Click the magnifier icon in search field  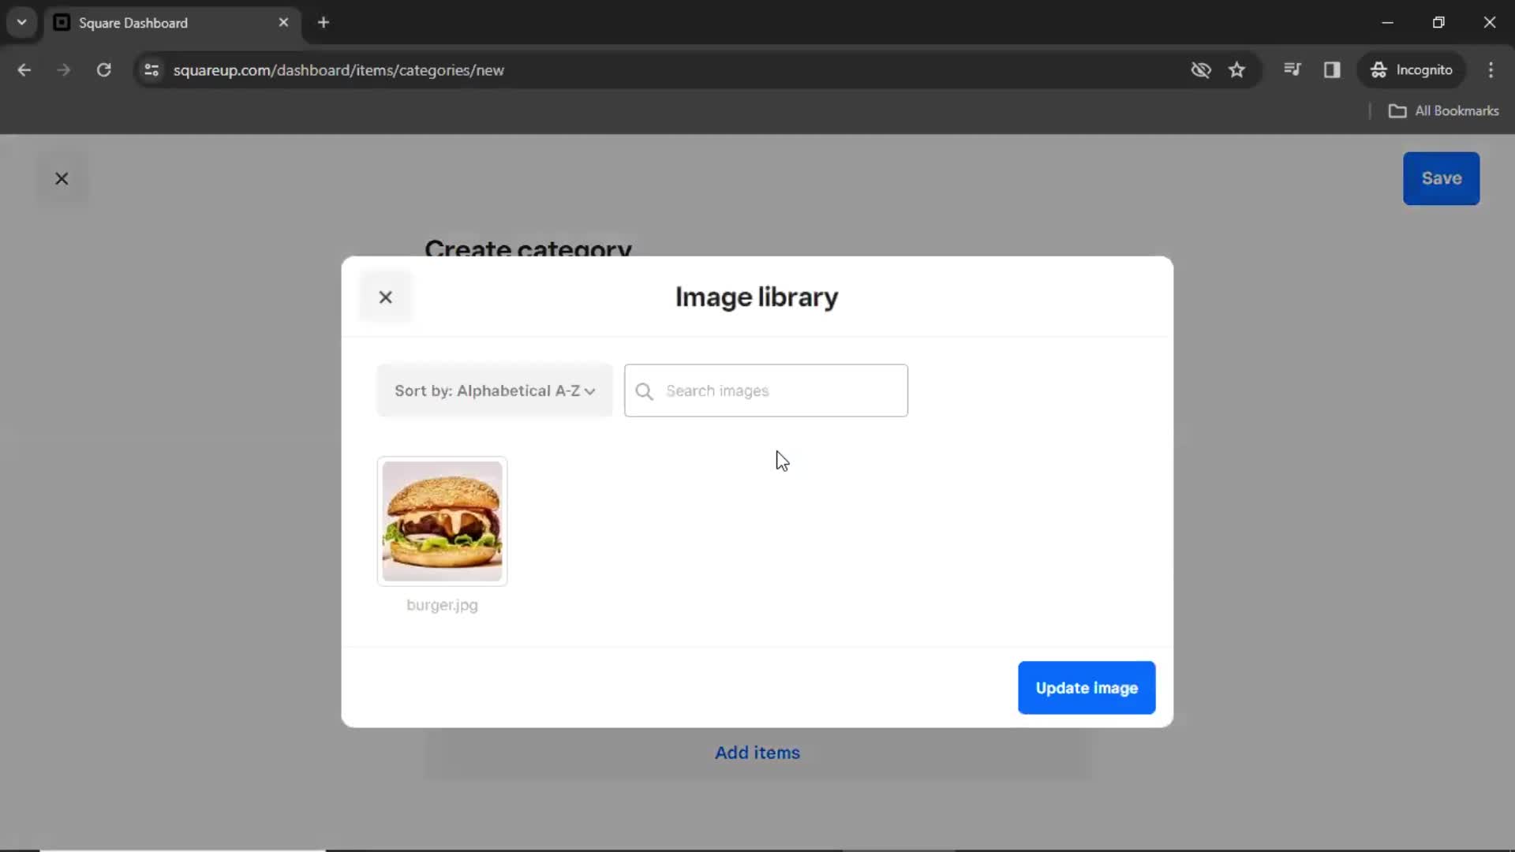(644, 391)
